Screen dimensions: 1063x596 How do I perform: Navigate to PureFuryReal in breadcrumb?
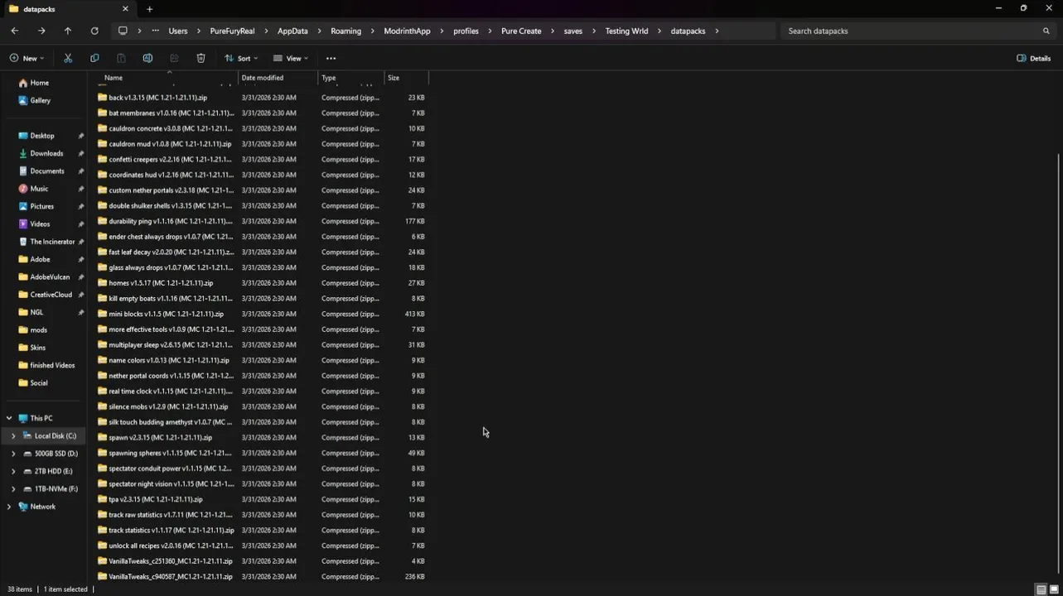(x=232, y=31)
